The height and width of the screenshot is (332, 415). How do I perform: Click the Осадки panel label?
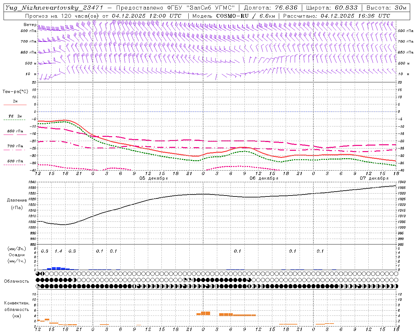tap(17, 255)
